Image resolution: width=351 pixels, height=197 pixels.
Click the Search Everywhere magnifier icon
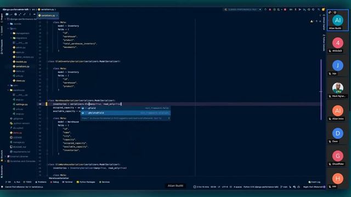(x=319, y=10)
